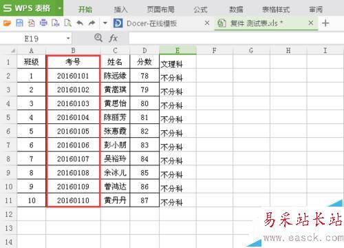Add a new document tab with plus
This screenshot has width=344, height=248.
coord(325,23)
